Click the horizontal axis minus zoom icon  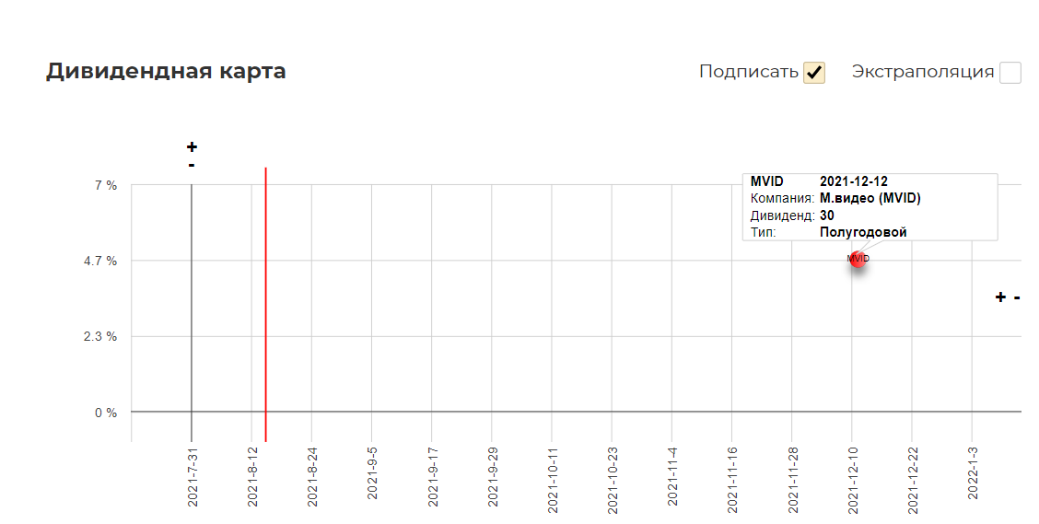(1017, 297)
